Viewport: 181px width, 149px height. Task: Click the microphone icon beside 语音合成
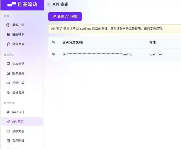tap(8, 92)
